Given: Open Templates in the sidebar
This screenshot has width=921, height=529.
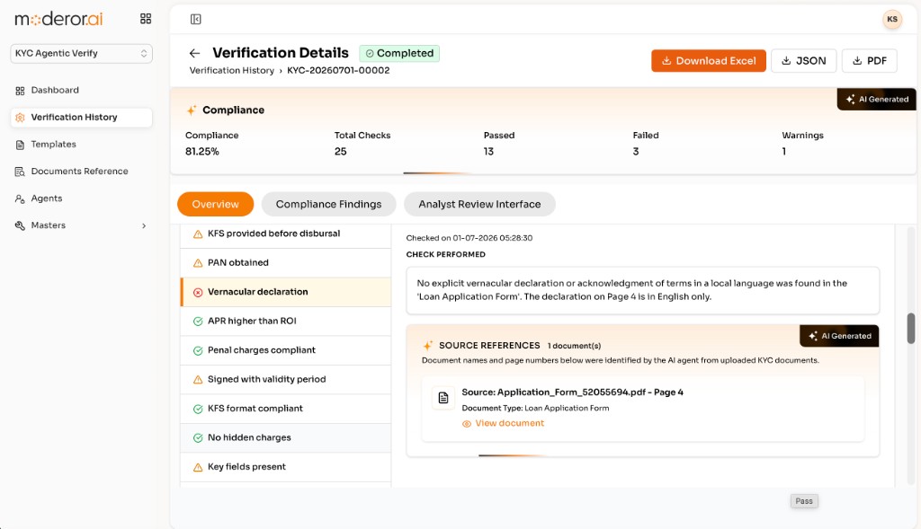Looking at the screenshot, I should (81, 145).
